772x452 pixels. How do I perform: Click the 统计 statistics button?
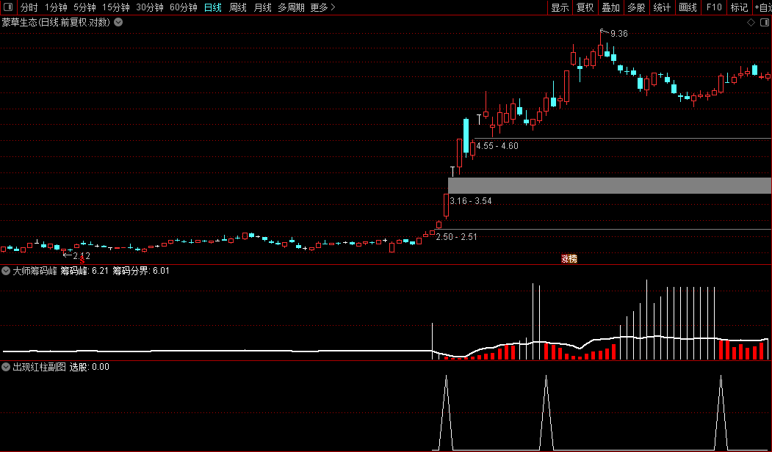(x=663, y=7)
